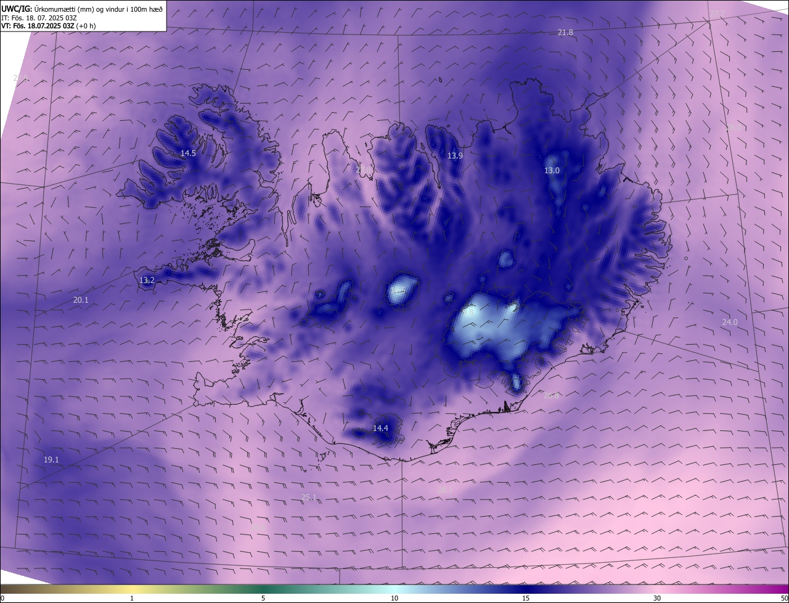Click the colour scale gradient bar
The image size is (789, 603).
(394, 589)
